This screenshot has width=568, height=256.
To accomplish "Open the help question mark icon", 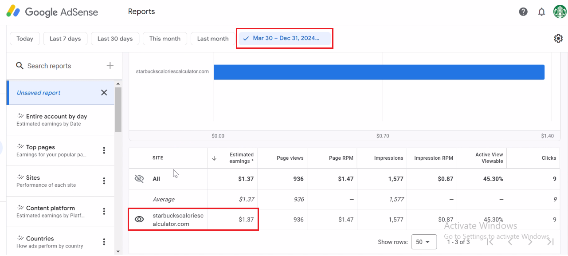I will [x=523, y=12].
